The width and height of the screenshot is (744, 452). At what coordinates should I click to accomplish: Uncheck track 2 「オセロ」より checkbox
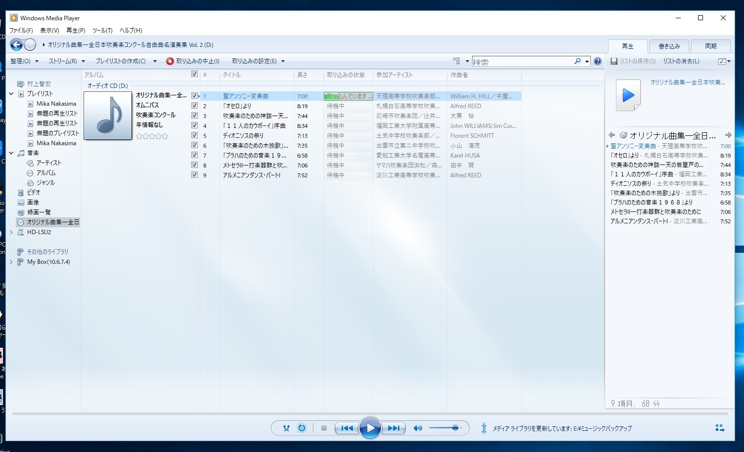pyautogui.click(x=194, y=106)
